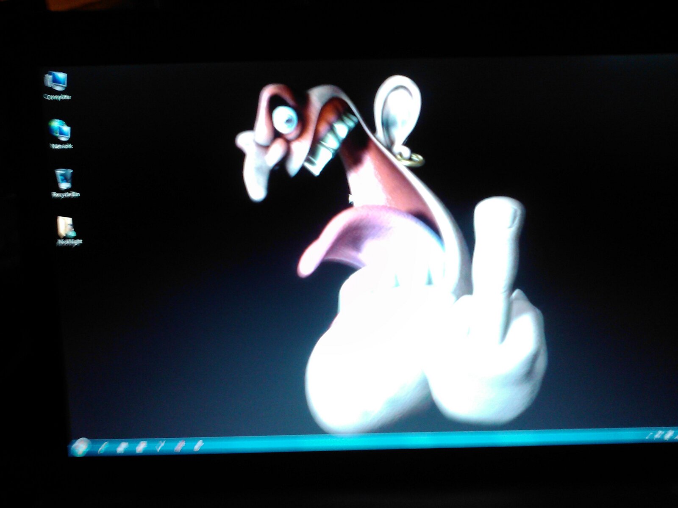This screenshot has width=678, height=508.
Task: Click the wallpaper character's bulging eye
Action: point(284,120)
